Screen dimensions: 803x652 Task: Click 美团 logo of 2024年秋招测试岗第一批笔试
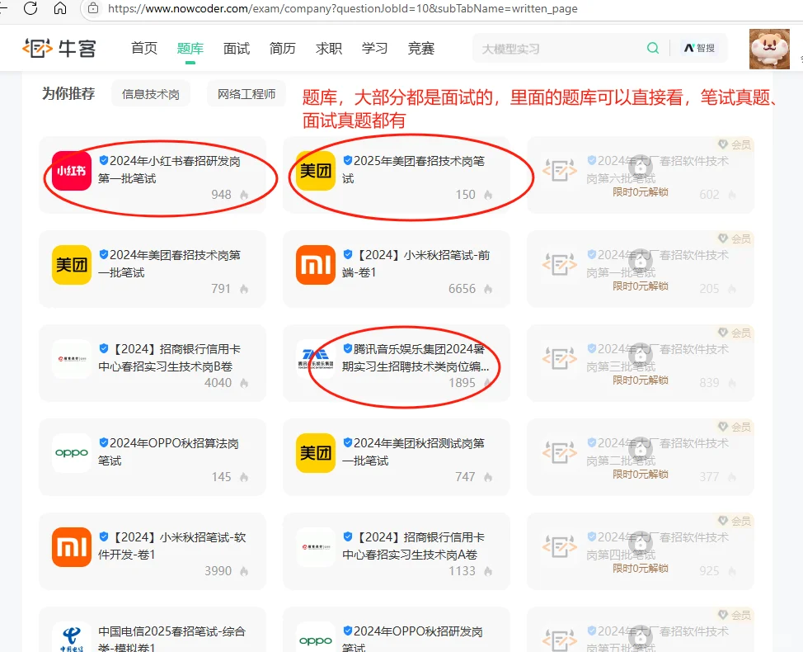pos(316,453)
